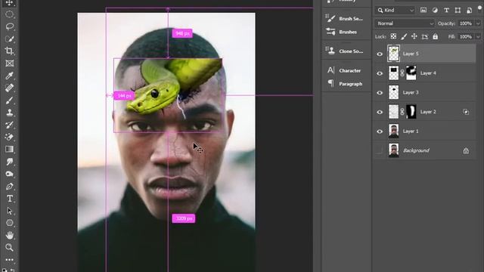Lock transparent pixels in Layers panel
Screen dimensions: 484x272
pyautogui.click(x=393, y=36)
